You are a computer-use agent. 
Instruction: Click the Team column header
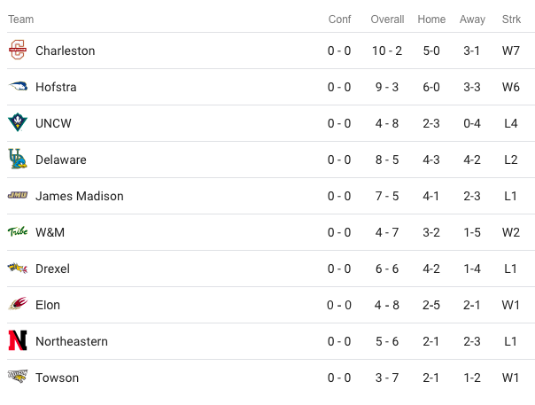click(x=21, y=19)
